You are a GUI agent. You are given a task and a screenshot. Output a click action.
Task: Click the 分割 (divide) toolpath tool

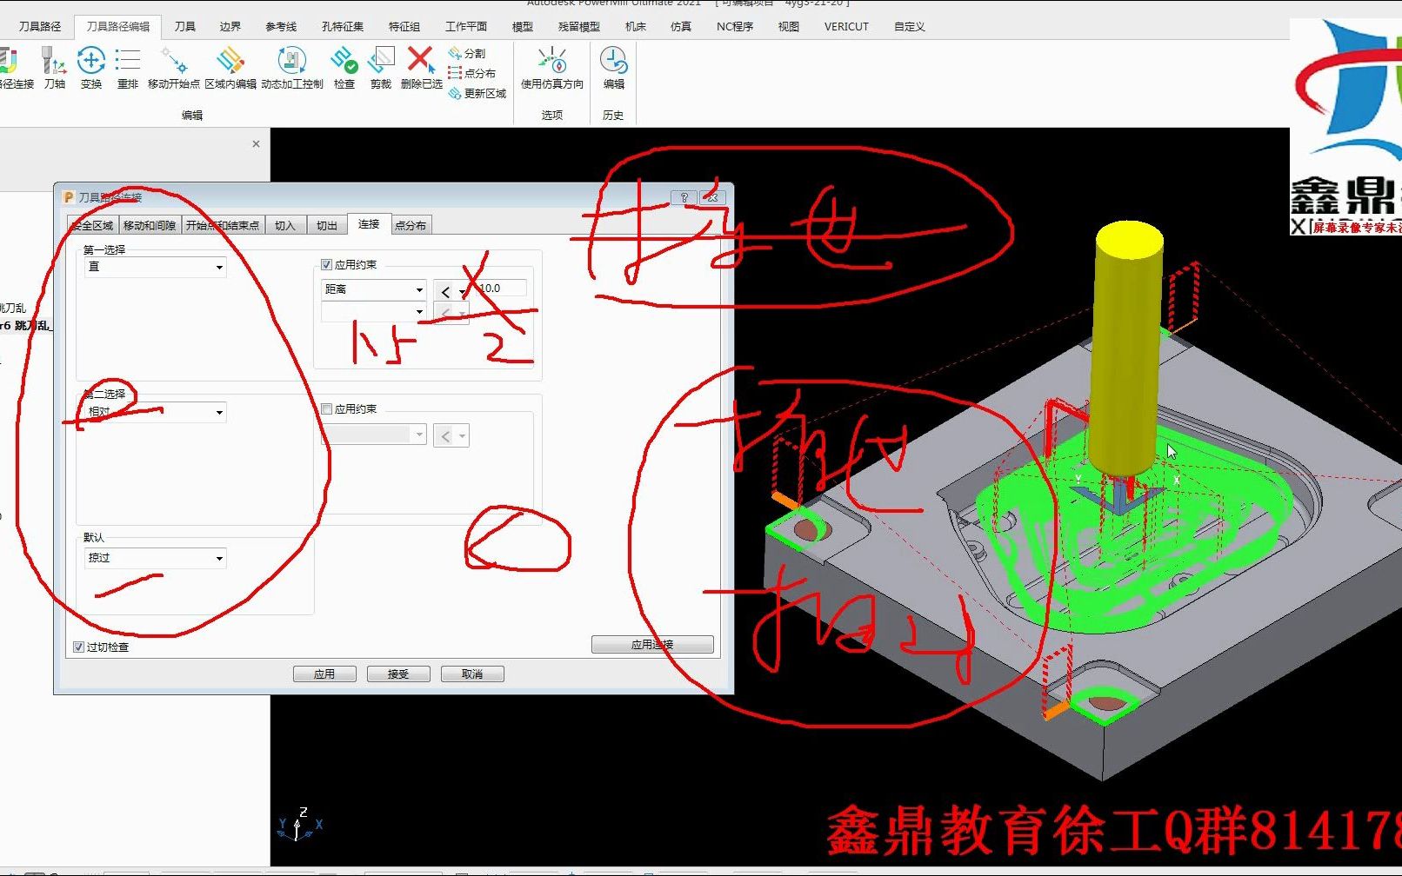pos(467,53)
